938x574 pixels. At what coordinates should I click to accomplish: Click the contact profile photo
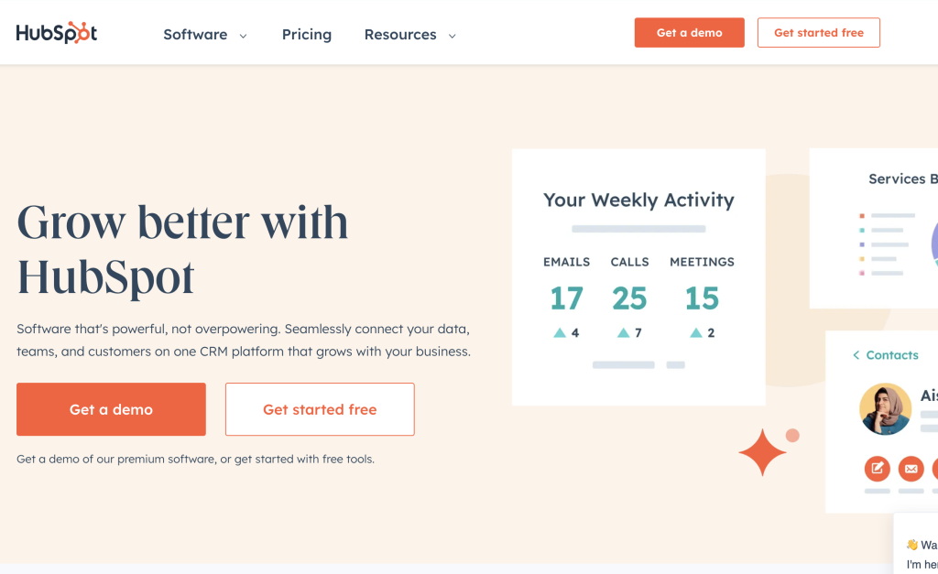point(886,409)
